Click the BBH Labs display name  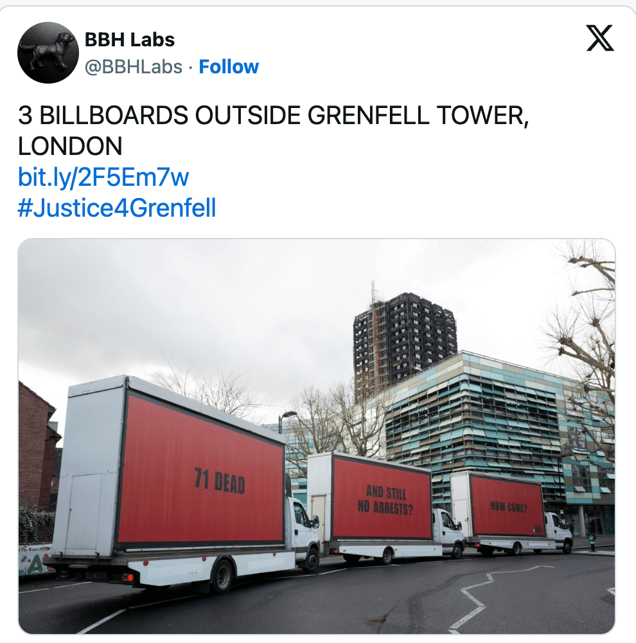tap(130, 40)
